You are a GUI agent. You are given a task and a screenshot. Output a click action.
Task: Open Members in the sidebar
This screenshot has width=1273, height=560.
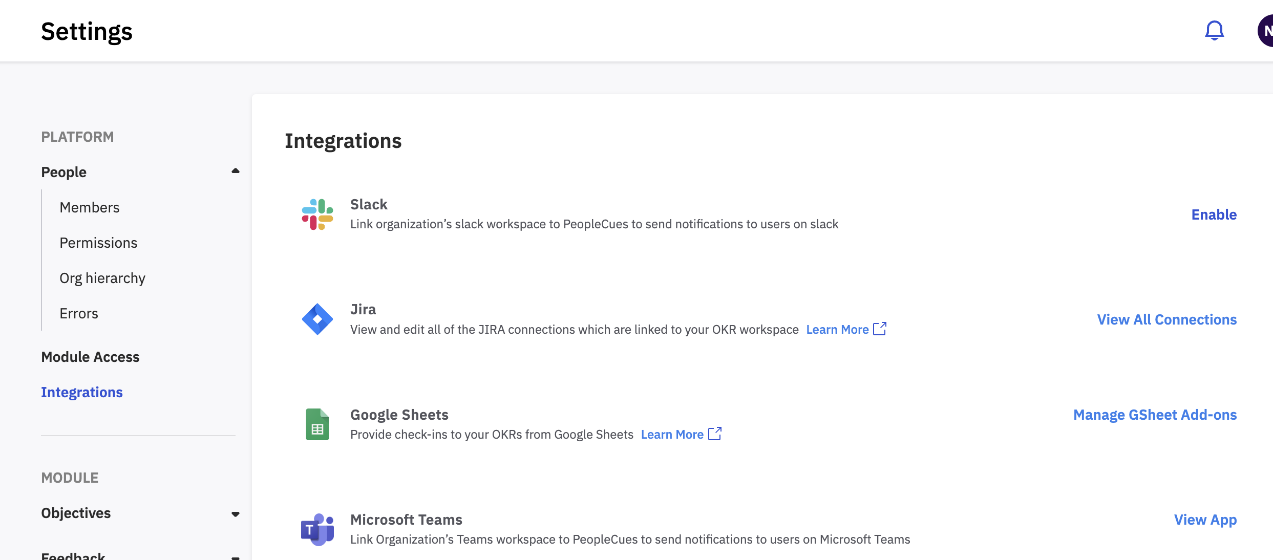pos(90,207)
